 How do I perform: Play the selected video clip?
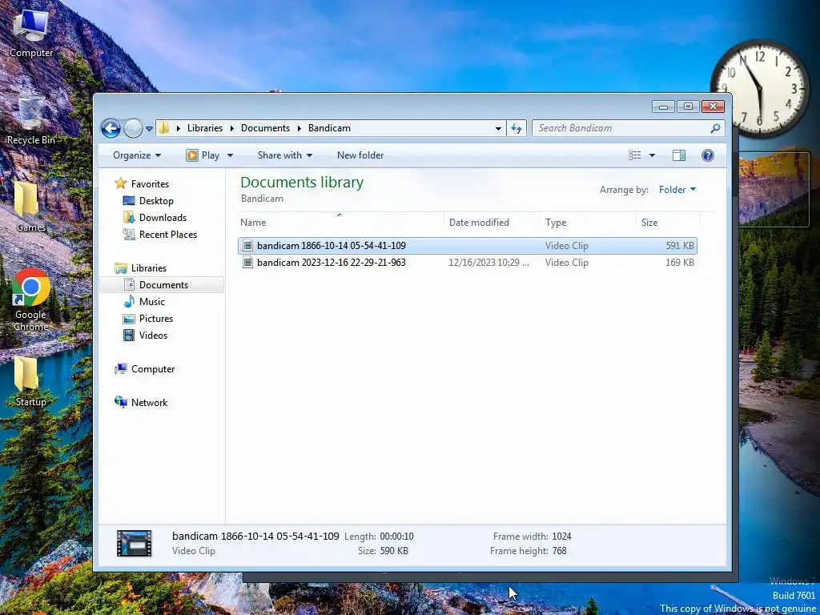(203, 155)
